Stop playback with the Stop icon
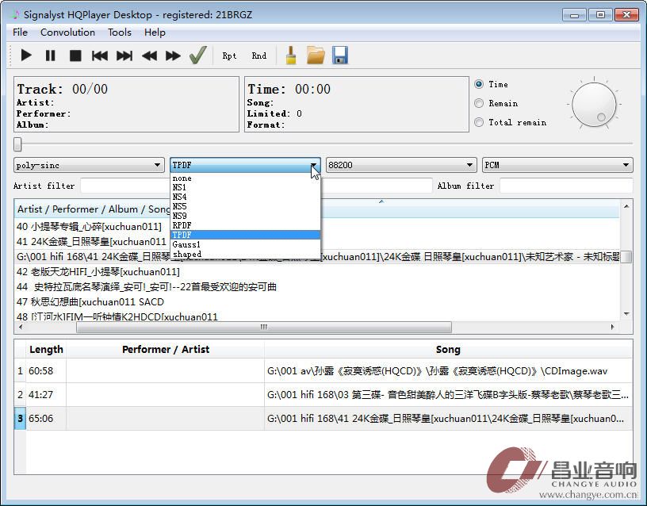 point(75,56)
